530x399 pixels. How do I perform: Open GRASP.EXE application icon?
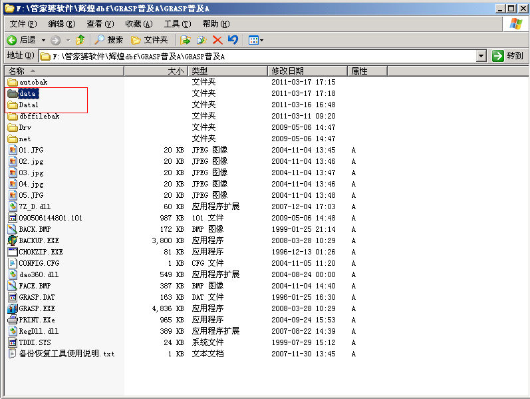[13, 308]
